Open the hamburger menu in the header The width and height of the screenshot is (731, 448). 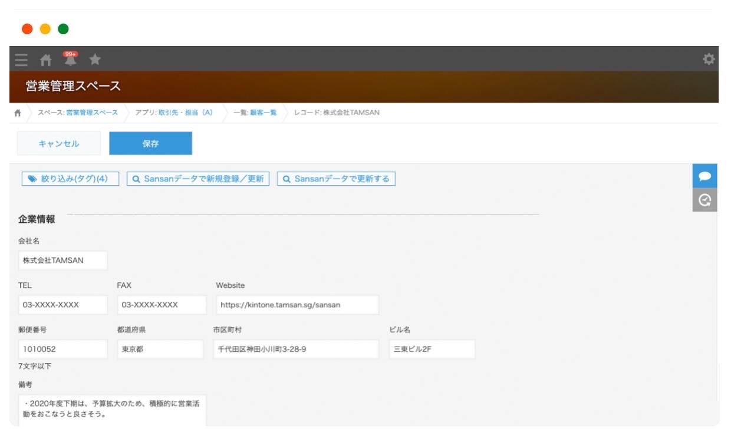[21, 60]
